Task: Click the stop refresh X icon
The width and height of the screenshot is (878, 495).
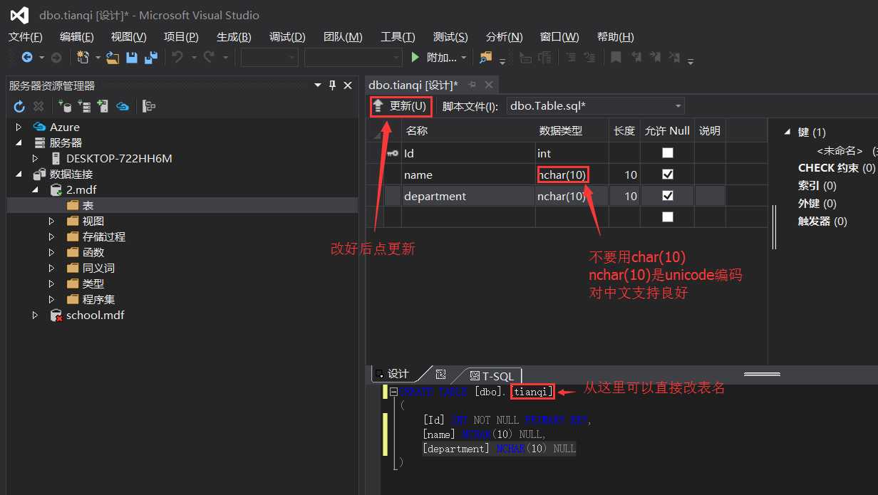Action: point(38,107)
